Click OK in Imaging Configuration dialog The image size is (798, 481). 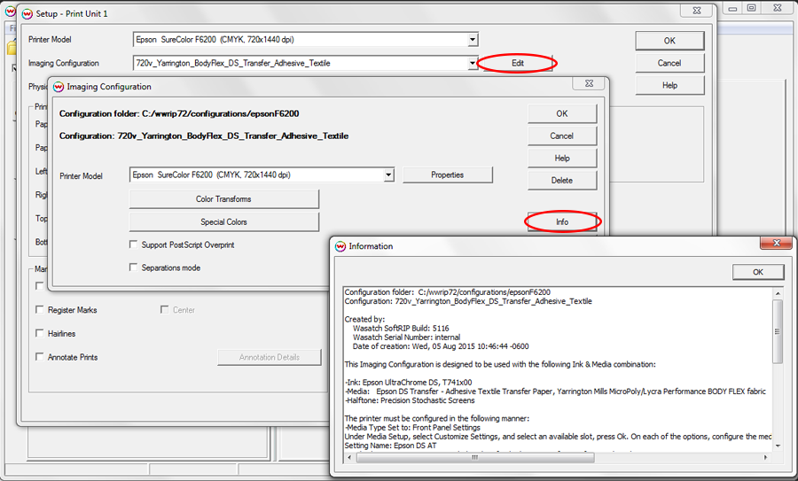562,113
